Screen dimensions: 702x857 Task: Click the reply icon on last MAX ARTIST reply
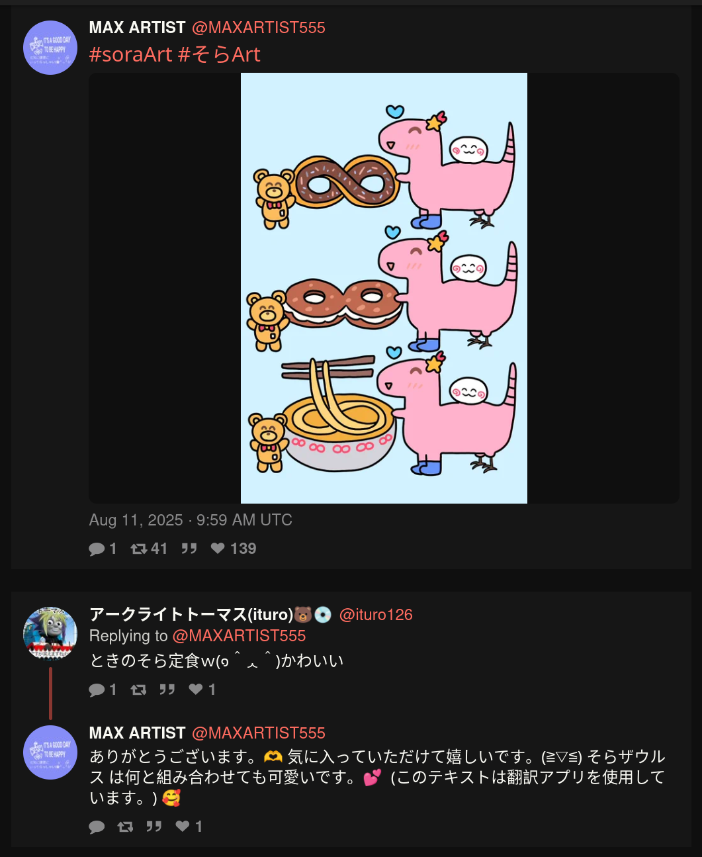[97, 827]
